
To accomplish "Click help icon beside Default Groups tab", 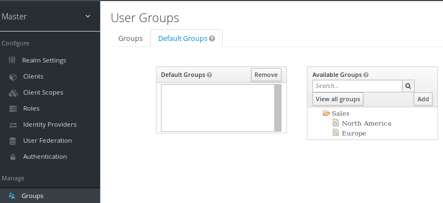I will 212,39.
